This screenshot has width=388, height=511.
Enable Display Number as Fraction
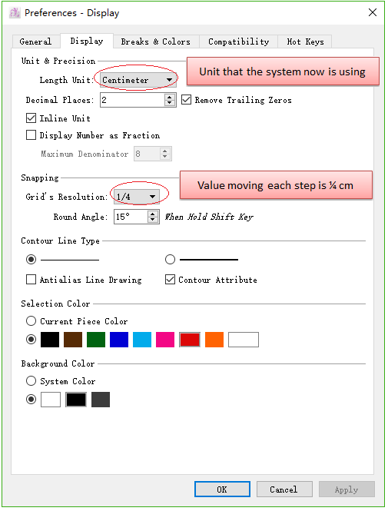(x=31, y=135)
